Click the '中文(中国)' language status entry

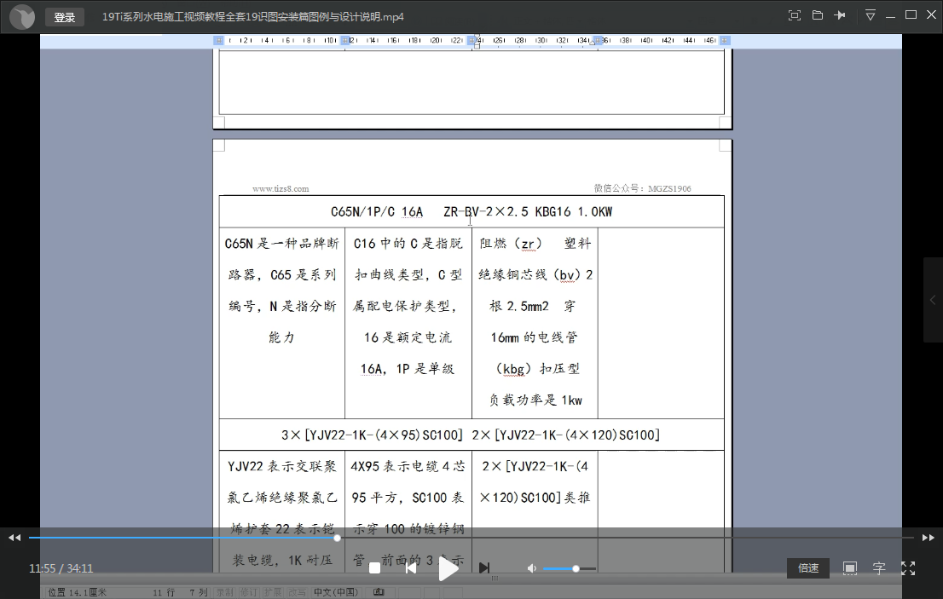pyautogui.click(x=336, y=592)
